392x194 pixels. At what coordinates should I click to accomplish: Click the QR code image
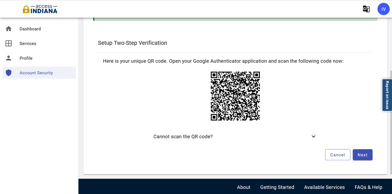[x=235, y=96]
